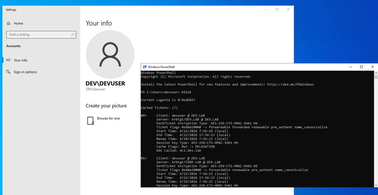Click the Your info person-card icon
Viewport: 378px width, 195px height.
[x=9, y=60]
